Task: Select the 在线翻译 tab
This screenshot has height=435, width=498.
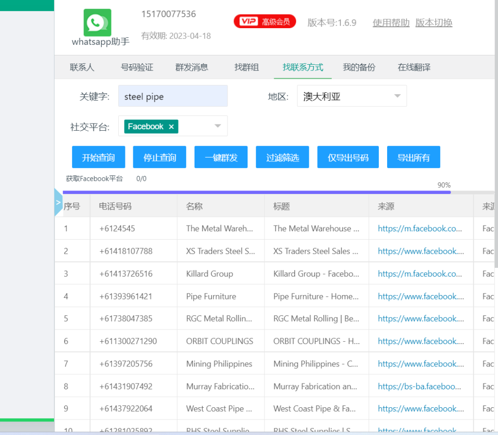Action: click(414, 68)
